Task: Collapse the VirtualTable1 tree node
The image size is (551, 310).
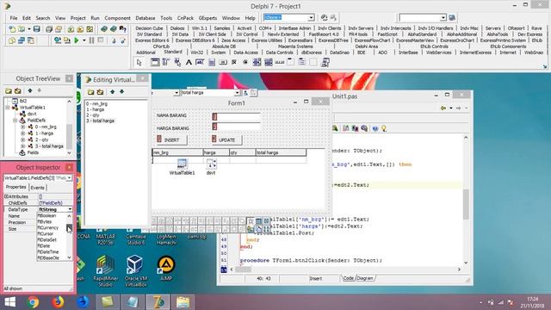Action: pyautogui.click(x=8, y=107)
